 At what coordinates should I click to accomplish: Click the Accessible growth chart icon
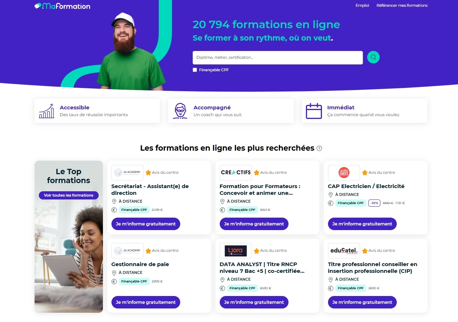(x=47, y=111)
